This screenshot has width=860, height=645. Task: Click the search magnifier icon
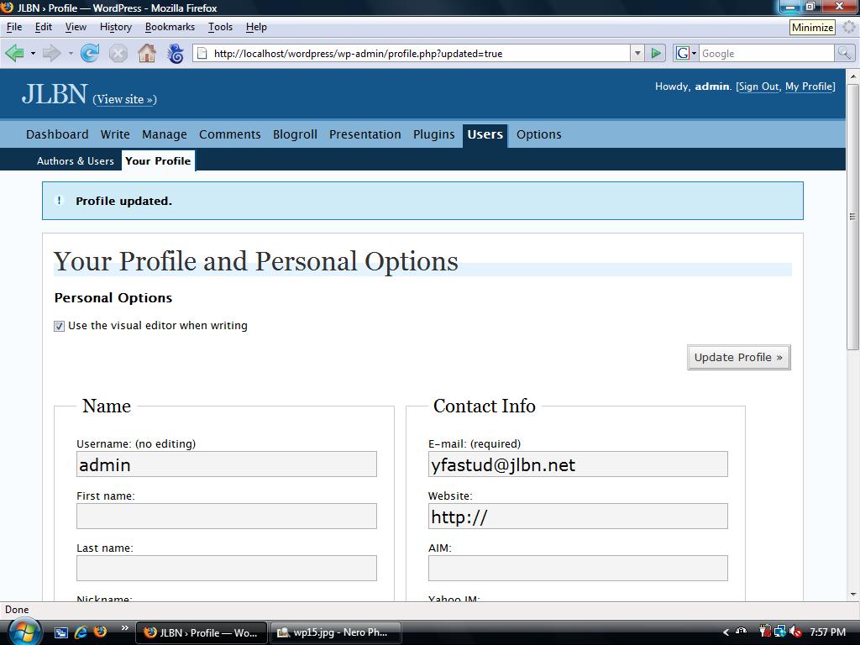[x=843, y=53]
